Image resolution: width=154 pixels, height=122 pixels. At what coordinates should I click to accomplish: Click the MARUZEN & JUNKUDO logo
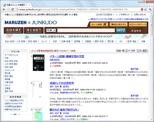click(x=31, y=22)
